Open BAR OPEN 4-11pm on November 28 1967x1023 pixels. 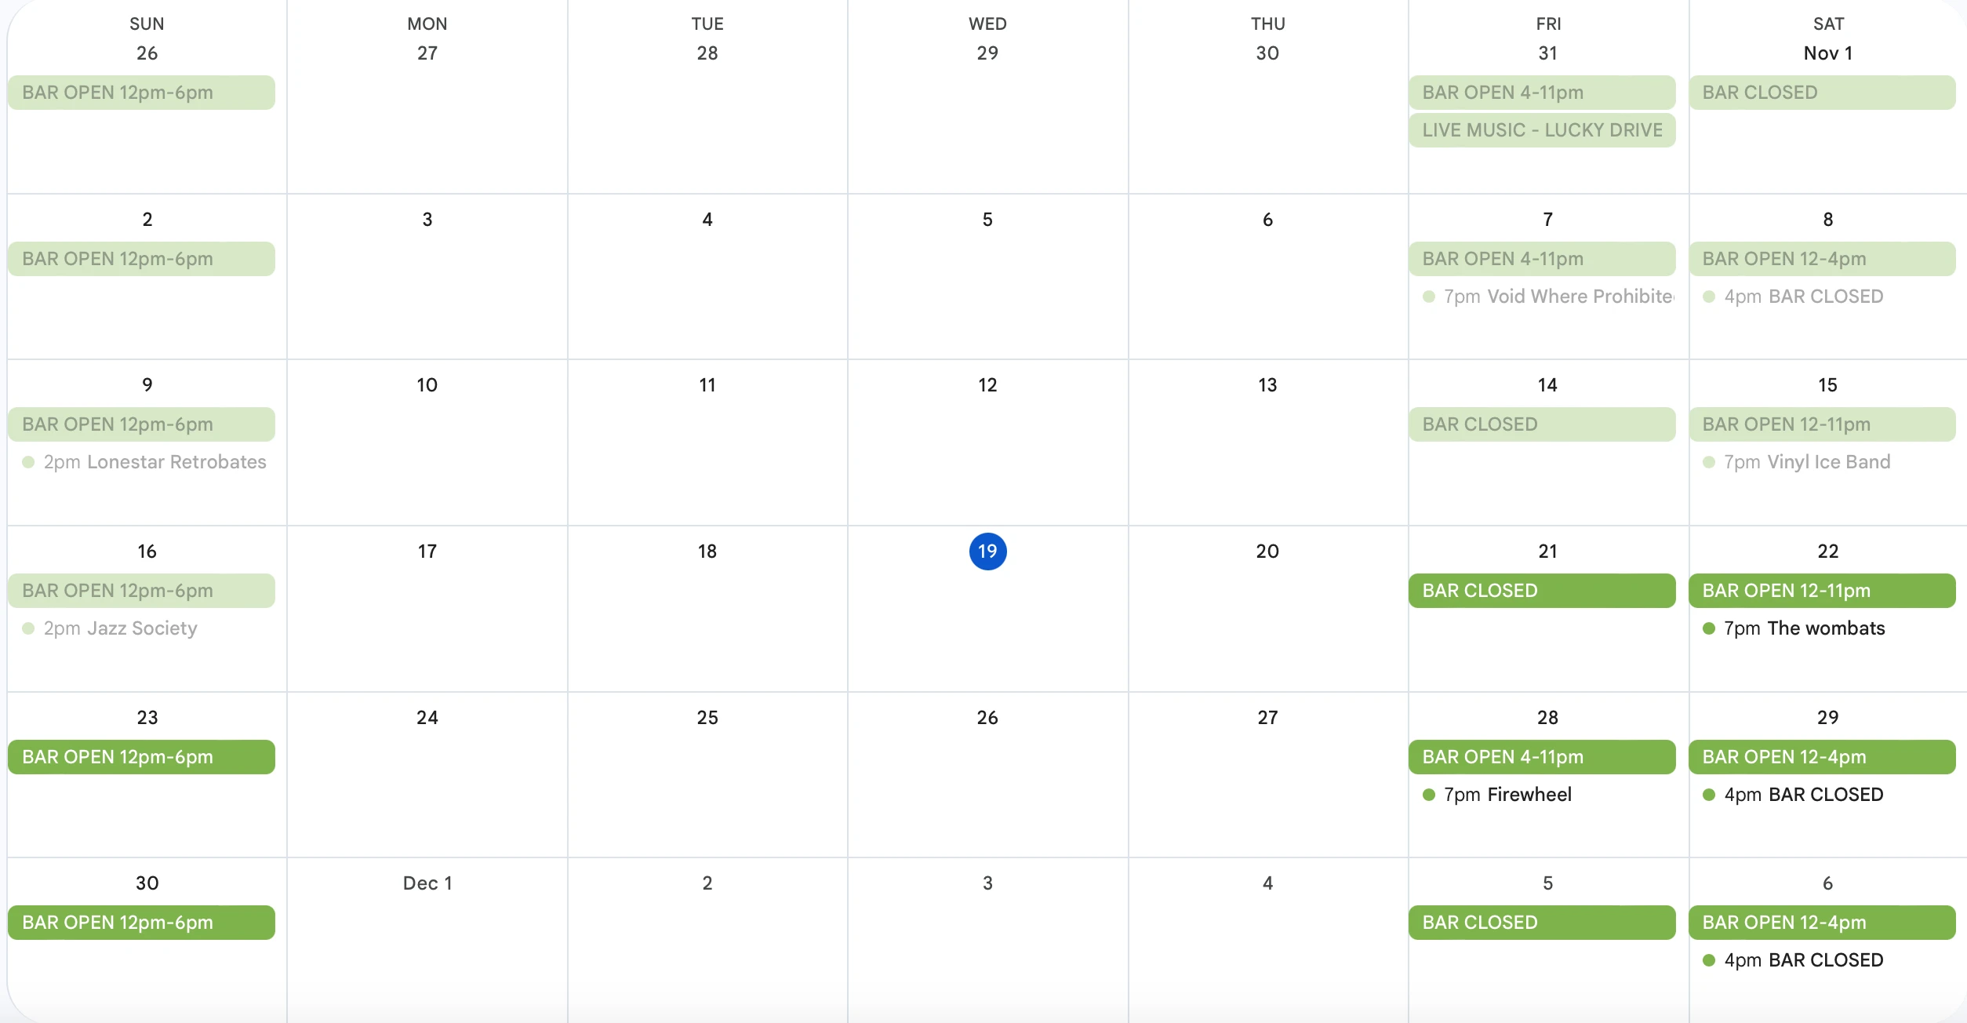pyautogui.click(x=1541, y=757)
